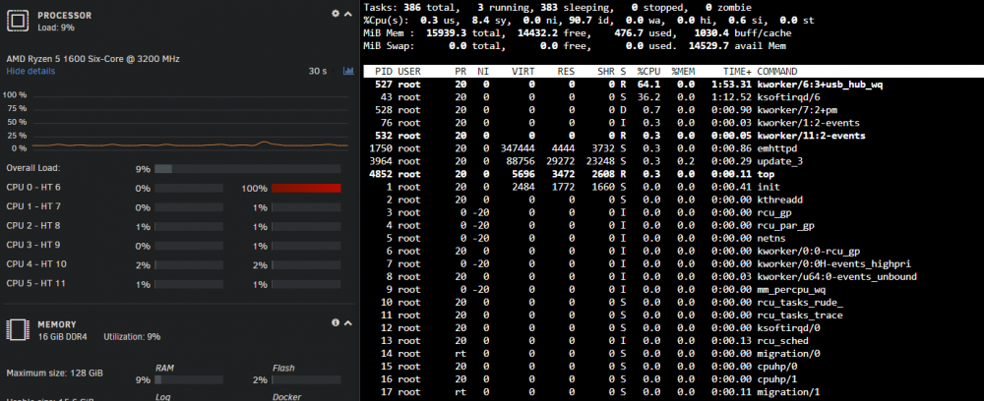Screen dimensions: 984x401
Task: Select the PROCESSOR panel title
Action: (x=65, y=15)
